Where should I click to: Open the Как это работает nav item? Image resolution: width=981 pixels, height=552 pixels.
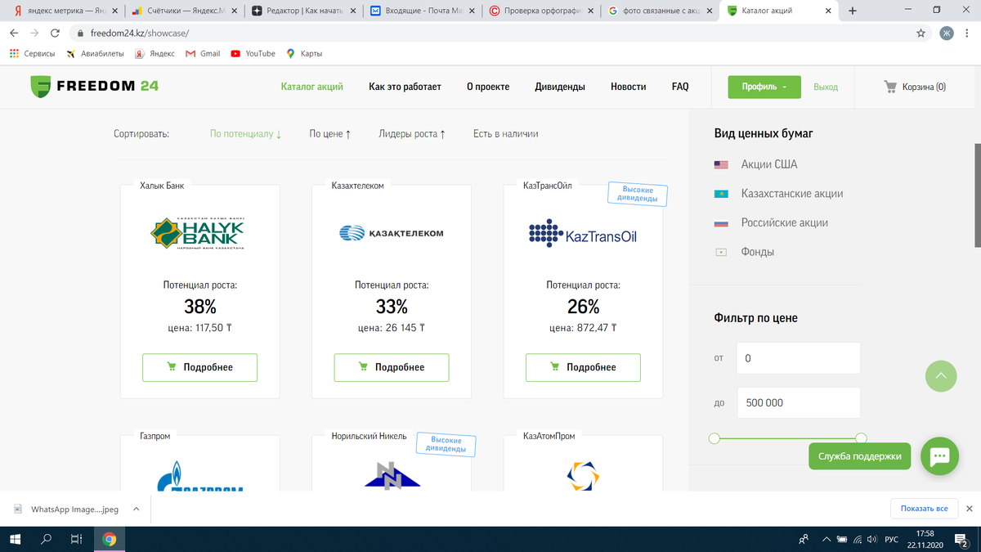point(405,87)
